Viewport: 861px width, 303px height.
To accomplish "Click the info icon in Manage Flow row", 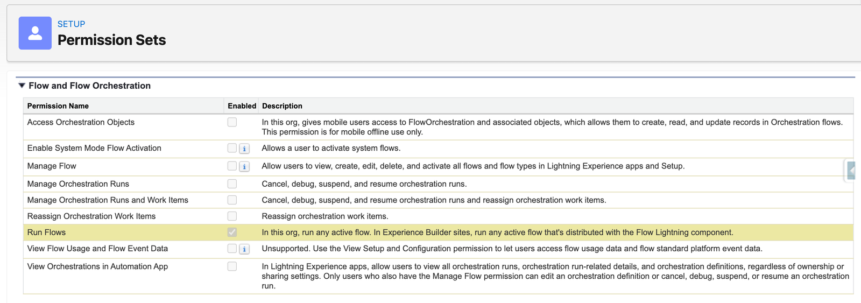I will 244,167.
